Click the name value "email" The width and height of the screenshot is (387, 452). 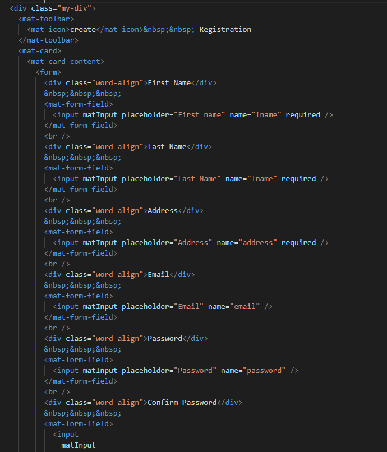[x=245, y=307]
